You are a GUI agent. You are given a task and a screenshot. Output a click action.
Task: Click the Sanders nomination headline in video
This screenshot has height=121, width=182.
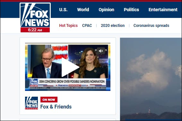point(72,81)
